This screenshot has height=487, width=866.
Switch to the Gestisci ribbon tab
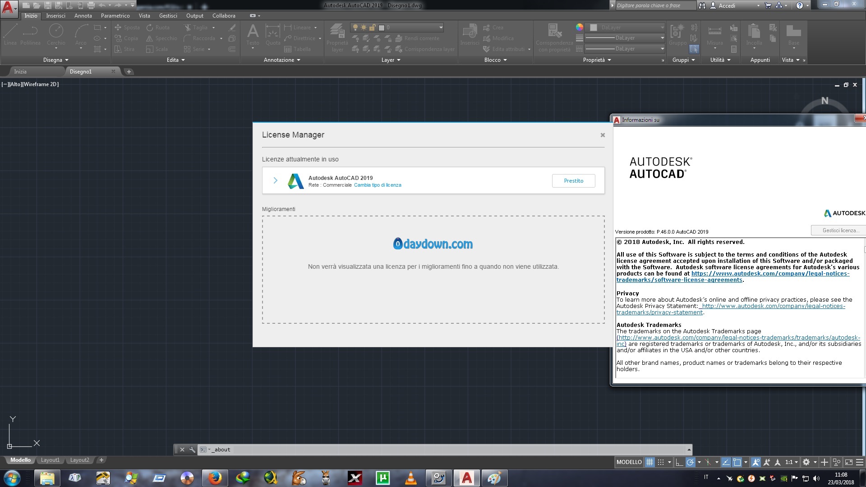168,15
